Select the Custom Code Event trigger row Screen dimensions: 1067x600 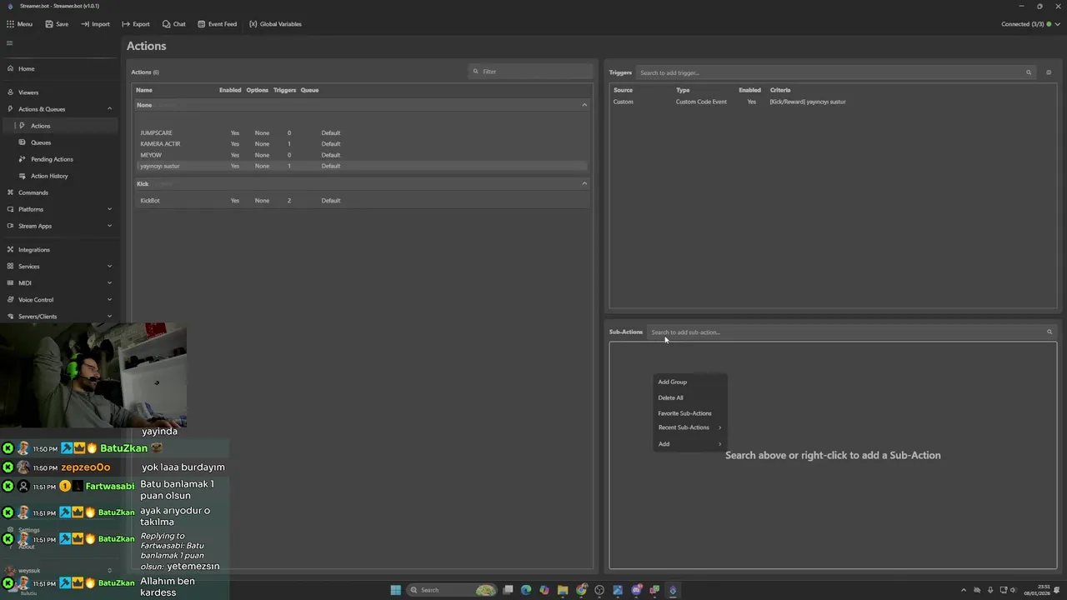tap(833, 102)
